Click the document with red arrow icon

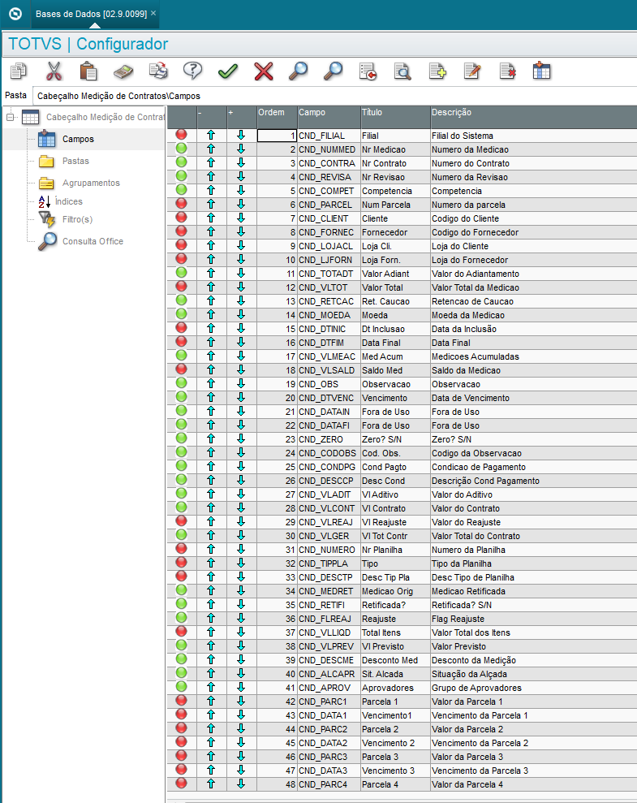click(x=368, y=71)
